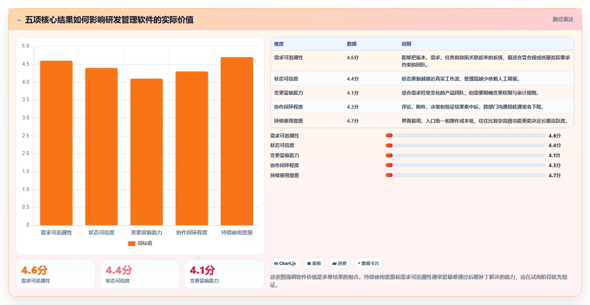Click the 4.3分 value beside 协作闭环程度 progress bar
The height and width of the screenshot is (305, 590).
555,166
